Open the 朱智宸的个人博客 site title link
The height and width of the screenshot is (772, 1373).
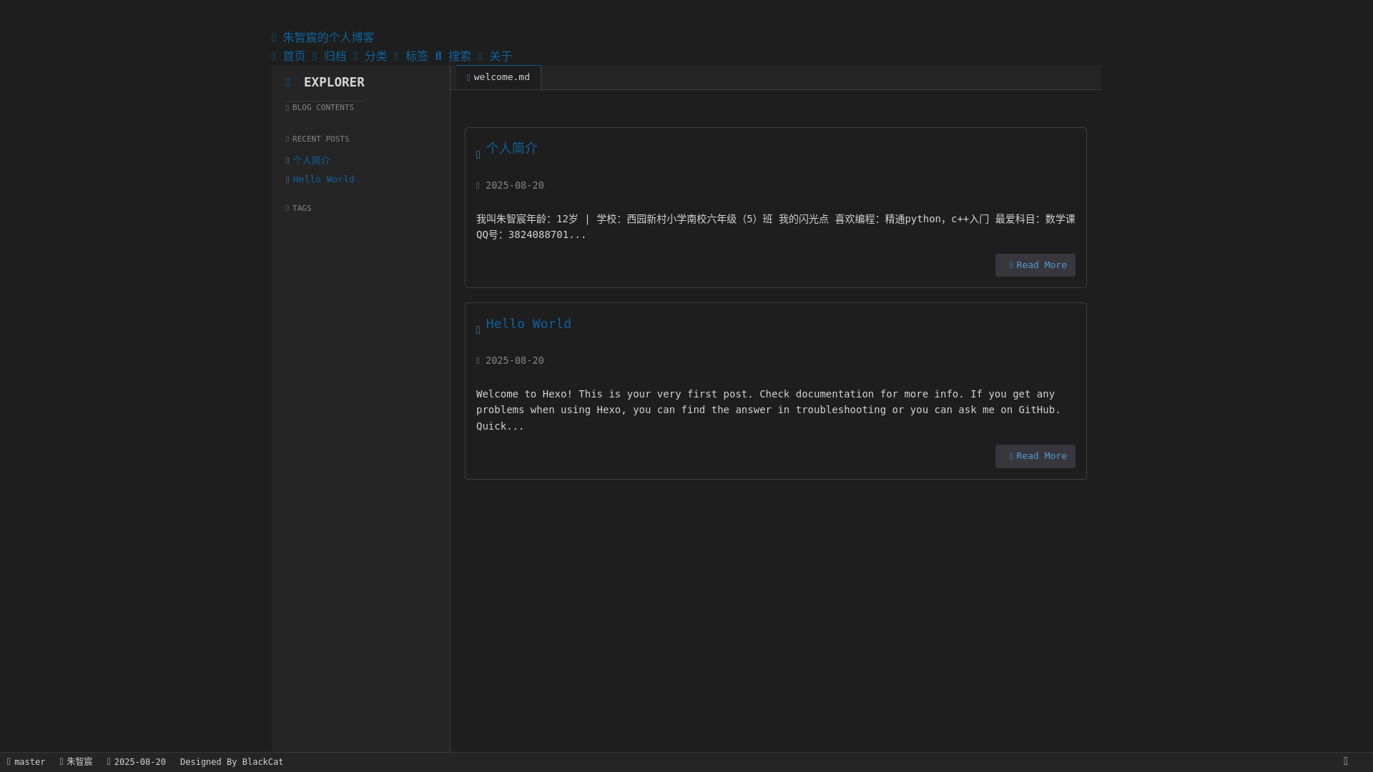coord(328,37)
